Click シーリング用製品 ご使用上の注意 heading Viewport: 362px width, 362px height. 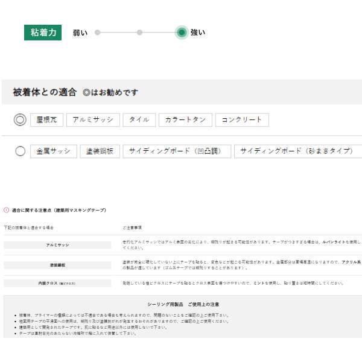point(183,304)
